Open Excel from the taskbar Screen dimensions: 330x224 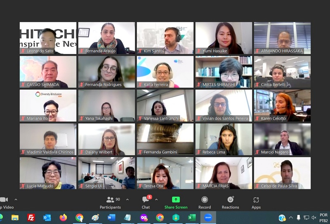coord(192,217)
